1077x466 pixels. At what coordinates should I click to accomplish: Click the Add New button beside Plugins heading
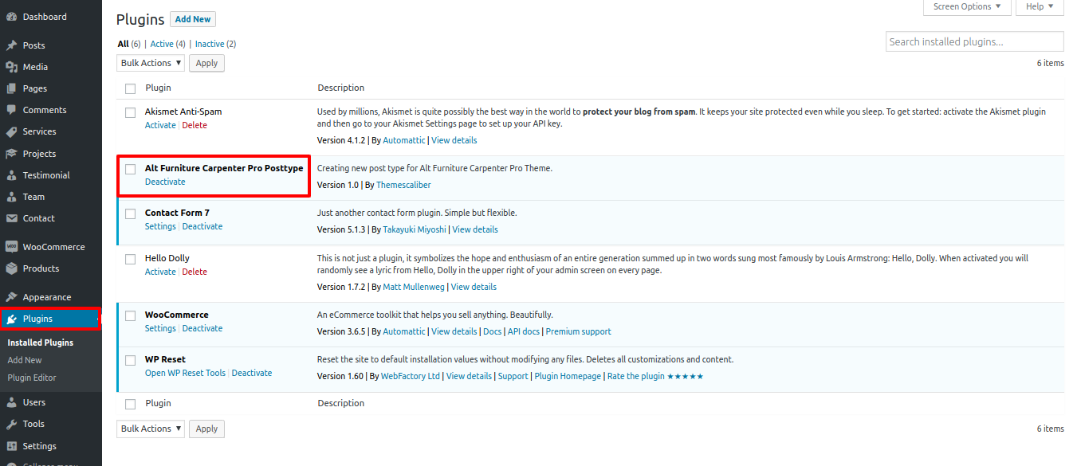[193, 19]
